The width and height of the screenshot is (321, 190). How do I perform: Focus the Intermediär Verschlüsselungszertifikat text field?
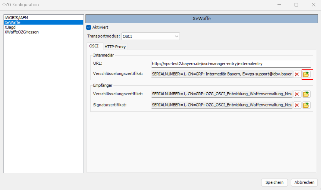(x=222, y=74)
